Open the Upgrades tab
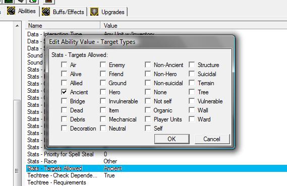This screenshot has height=186, width=287. tap(107, 12)
